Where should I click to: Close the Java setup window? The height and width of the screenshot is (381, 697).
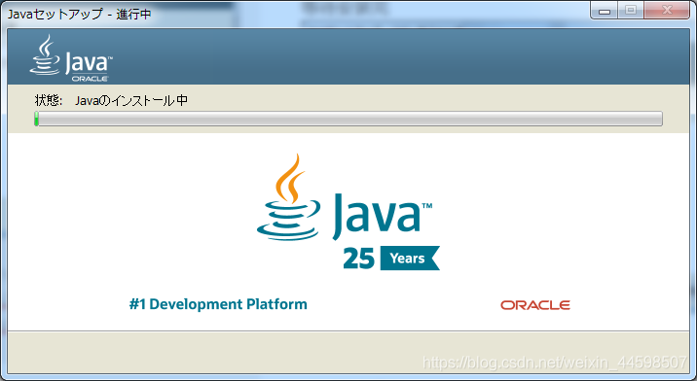pyautogui.click(x=666, y=11)
